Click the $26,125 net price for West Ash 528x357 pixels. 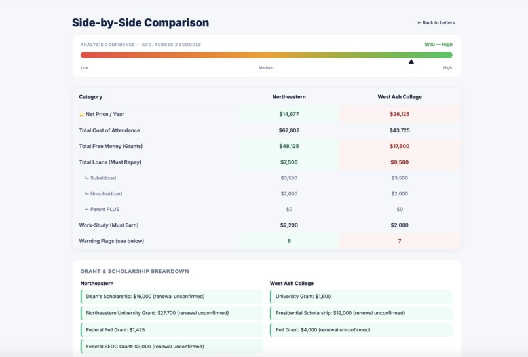point(400,114)
